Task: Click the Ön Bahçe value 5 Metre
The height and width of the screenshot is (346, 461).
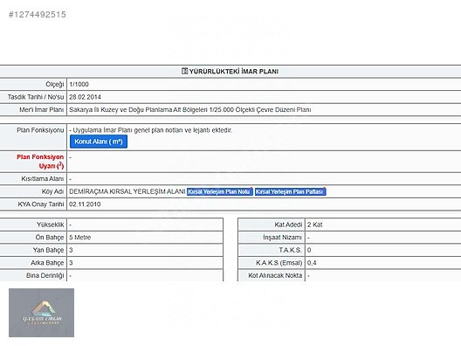Action: 80,238
